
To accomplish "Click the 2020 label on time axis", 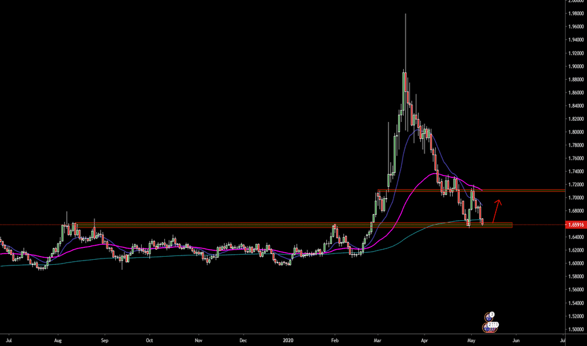I will point(288,340).
